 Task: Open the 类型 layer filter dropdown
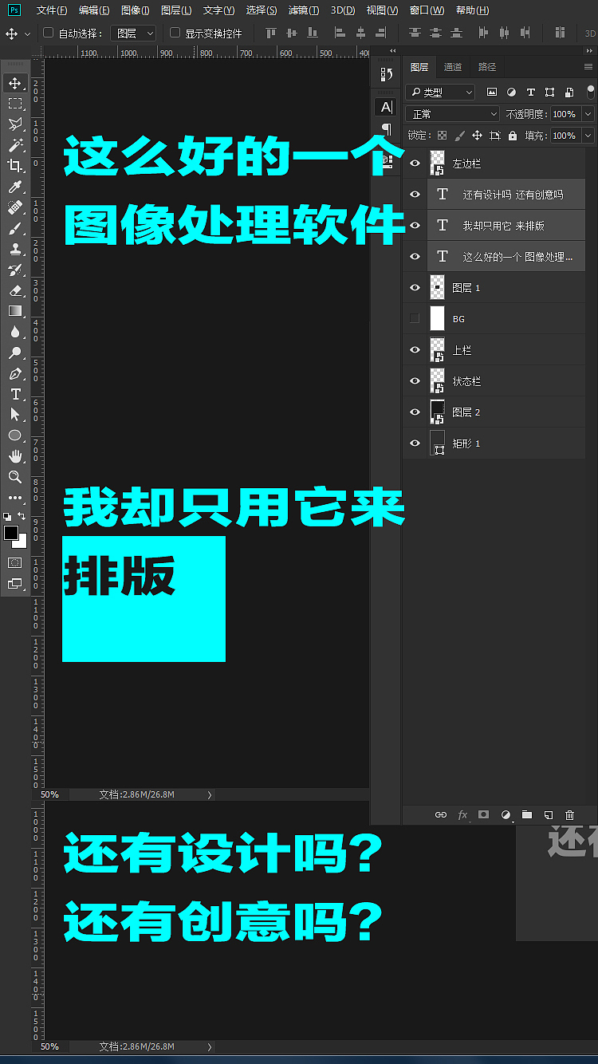(x=440, y=93)
